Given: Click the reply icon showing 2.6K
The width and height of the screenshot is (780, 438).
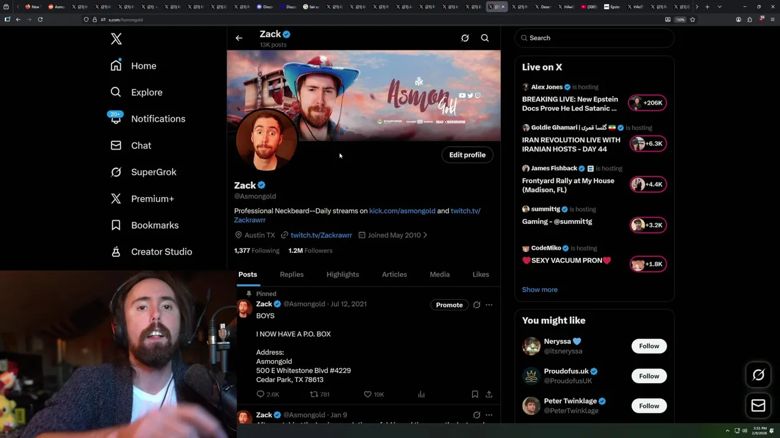Looking at the screenshot, I should click(x=268, y=394).
